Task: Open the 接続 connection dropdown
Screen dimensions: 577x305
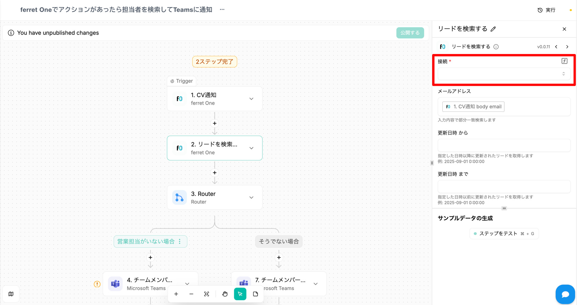Action: coord(504,74)
